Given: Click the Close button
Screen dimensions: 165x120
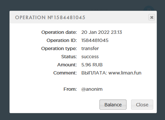Looking at the screenshot, I should [142, 105].
